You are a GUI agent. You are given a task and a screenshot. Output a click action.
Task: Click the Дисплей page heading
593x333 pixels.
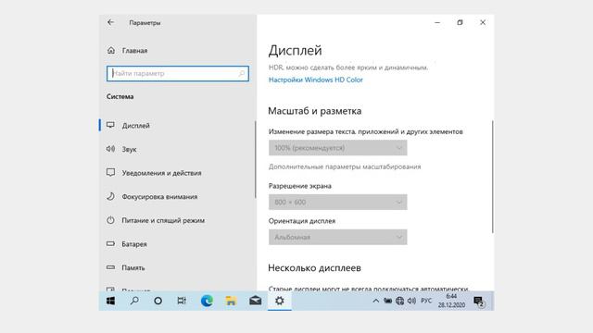[295, 51]
